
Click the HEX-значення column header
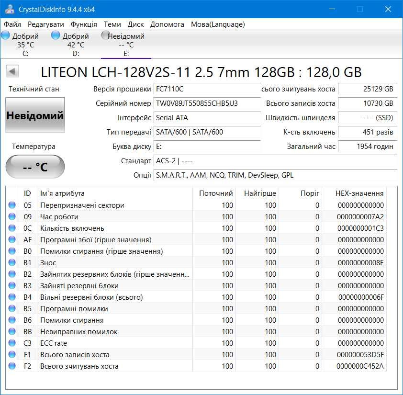click(355, 193)
